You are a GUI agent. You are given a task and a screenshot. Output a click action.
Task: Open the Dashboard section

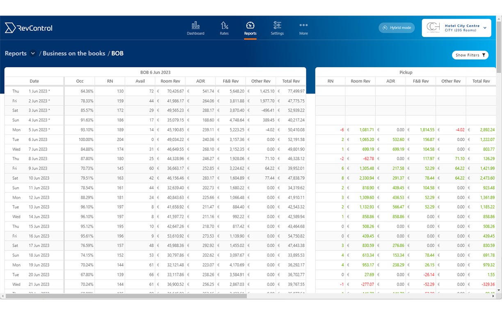coord(195,27)
